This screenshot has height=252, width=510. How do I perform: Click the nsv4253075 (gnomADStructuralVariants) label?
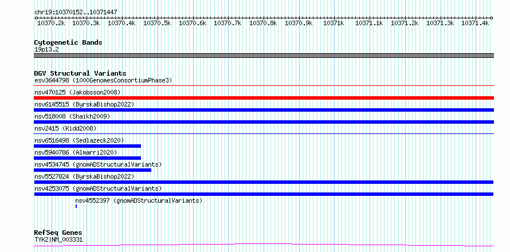click(x=98, y=188)
